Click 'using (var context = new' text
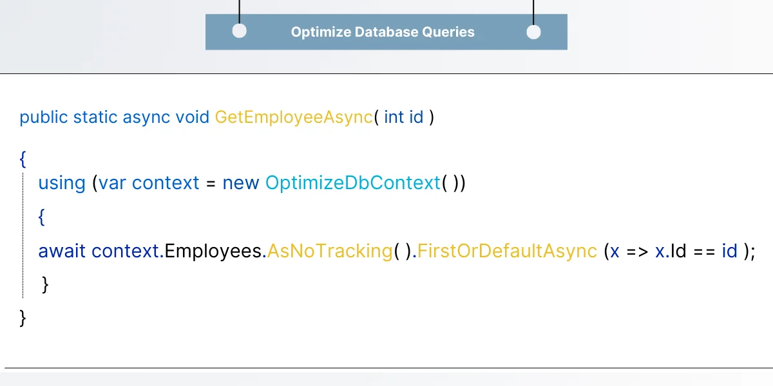Screen dimensions: 773x386 click(149, 183)
